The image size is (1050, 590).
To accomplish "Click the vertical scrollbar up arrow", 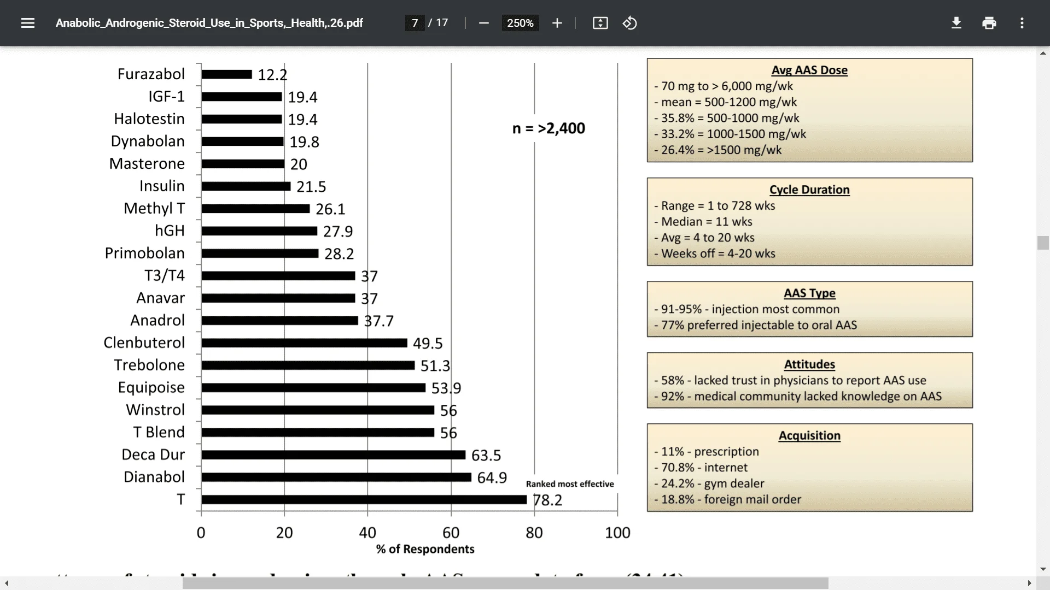I will [x=1043, y=53].
